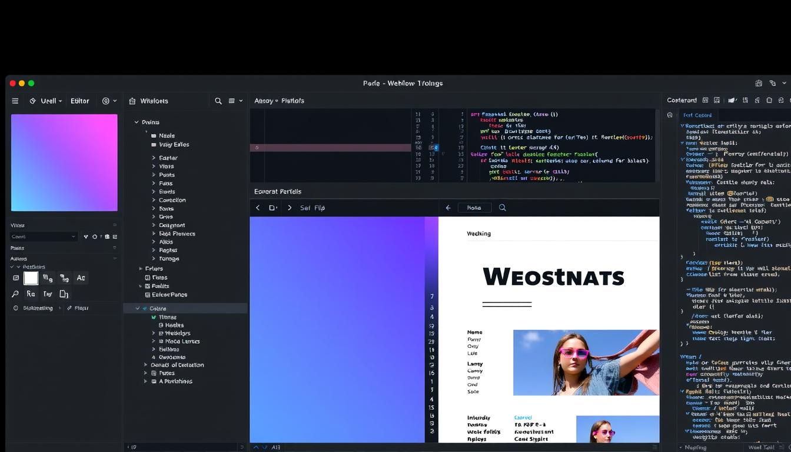The width and height of the screenshot is (791, 452).
Task: Click the Hona address field
Action: pos(474,208)
